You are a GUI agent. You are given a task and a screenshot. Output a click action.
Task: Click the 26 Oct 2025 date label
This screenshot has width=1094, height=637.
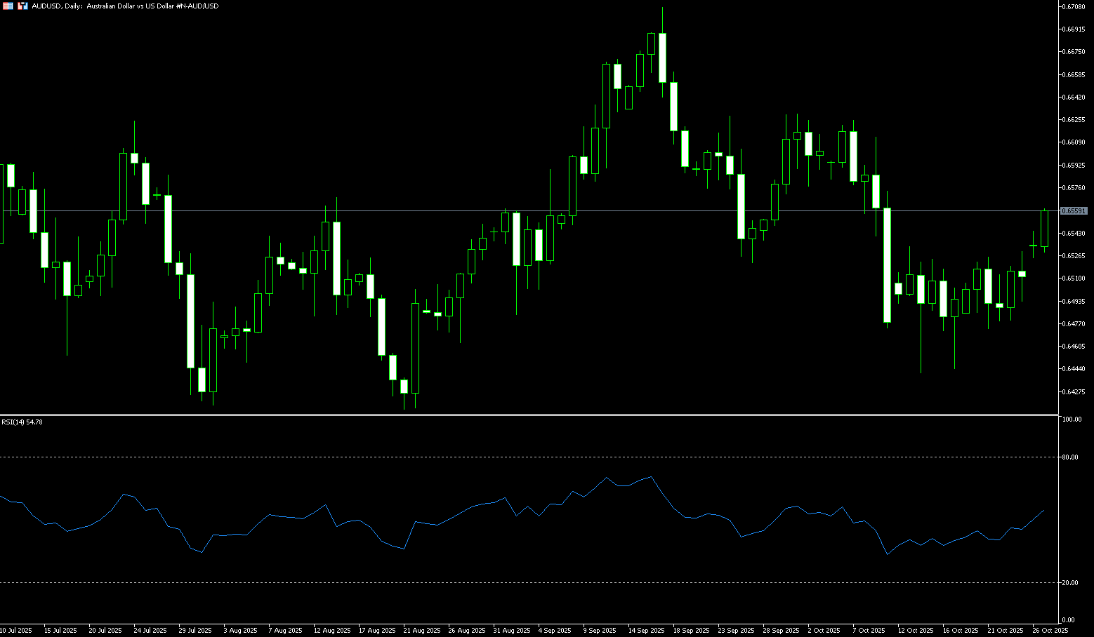(x=1050, y=631)
